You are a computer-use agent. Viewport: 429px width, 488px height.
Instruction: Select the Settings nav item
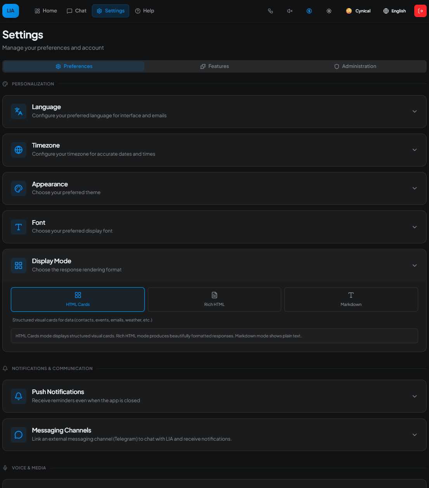(x=111, y=11)
